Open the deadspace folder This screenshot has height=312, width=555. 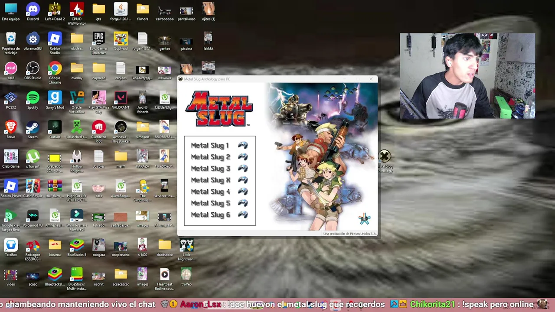tap(165, 247)
